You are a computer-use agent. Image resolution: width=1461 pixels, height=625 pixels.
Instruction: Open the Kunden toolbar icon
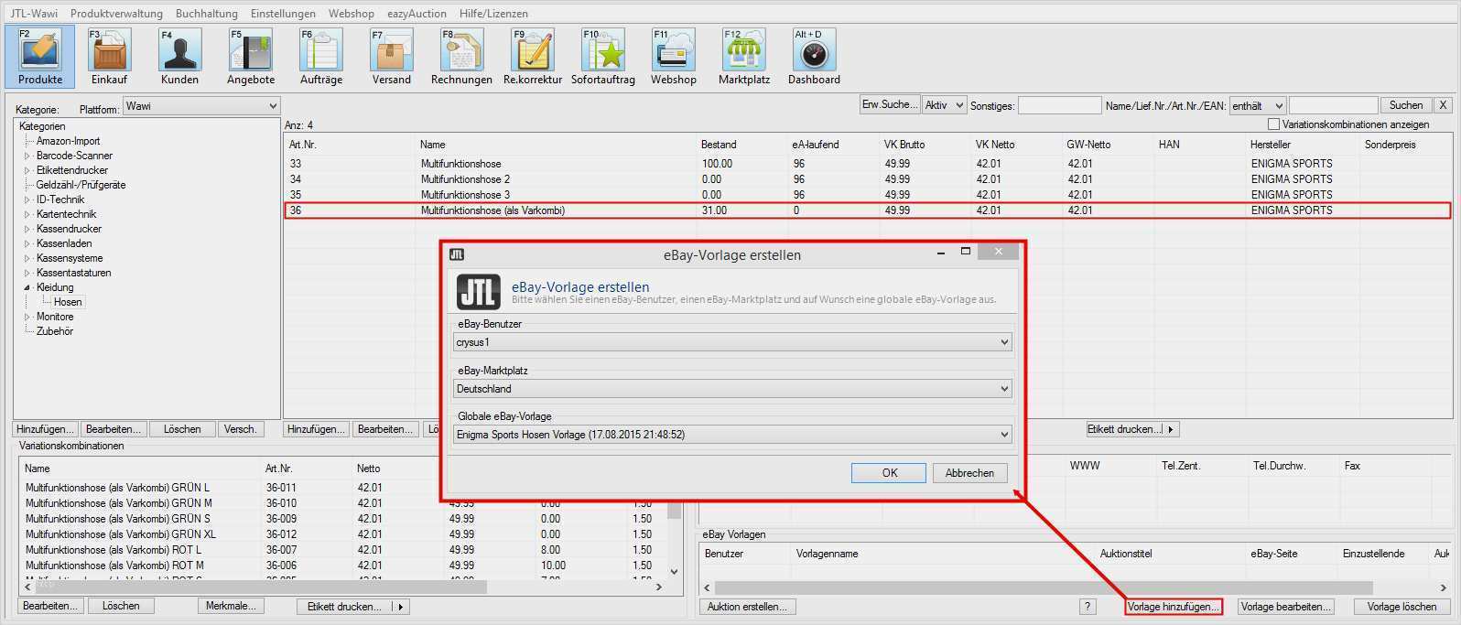point(180,57)
